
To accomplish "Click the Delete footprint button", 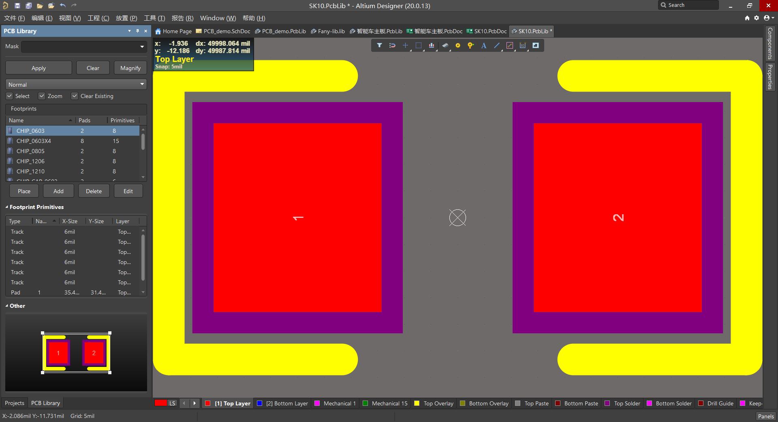I will pos(94,191).
